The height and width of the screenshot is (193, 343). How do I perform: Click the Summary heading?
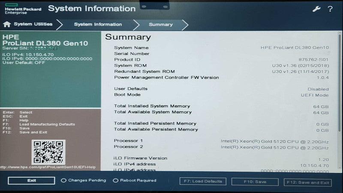[x=128, y=37]
